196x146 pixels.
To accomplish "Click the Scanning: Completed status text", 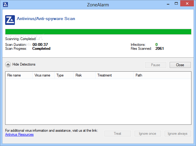I will tap(20, 39).
